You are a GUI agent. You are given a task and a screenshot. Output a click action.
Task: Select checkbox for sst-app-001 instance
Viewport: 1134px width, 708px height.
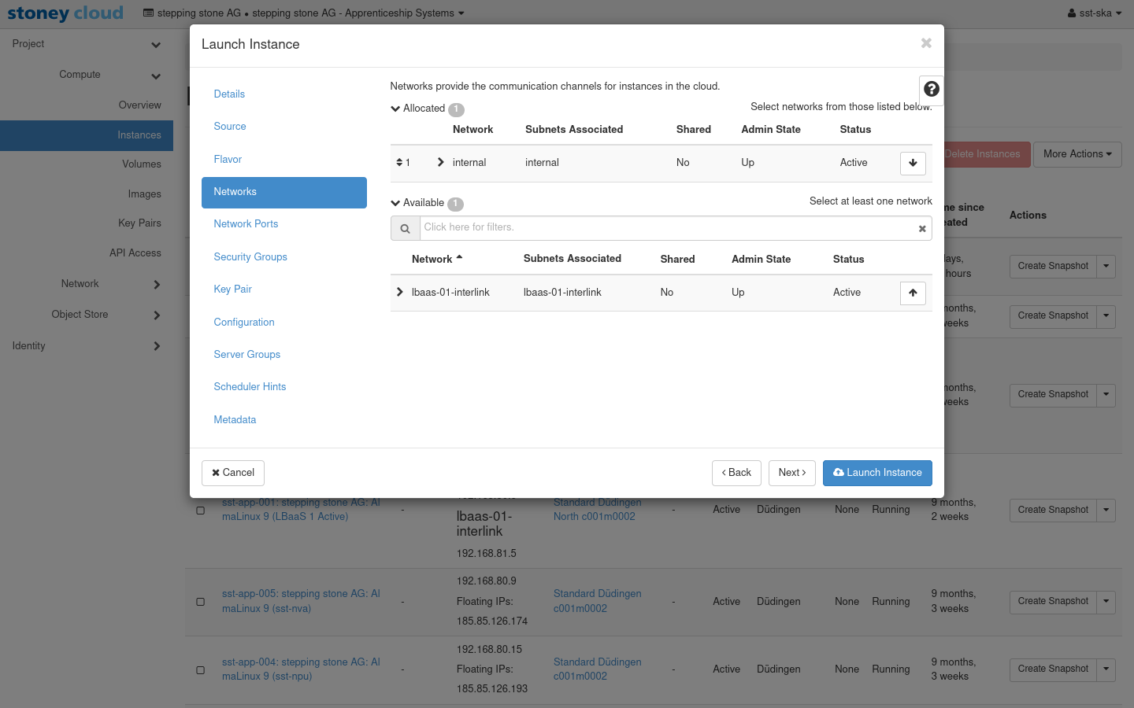[201, 511]
